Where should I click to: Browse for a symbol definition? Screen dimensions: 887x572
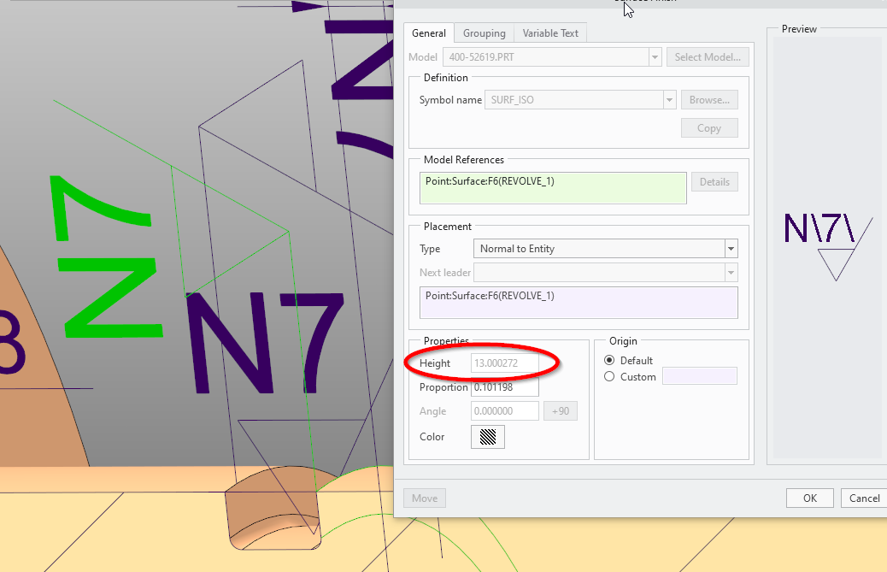709,99
